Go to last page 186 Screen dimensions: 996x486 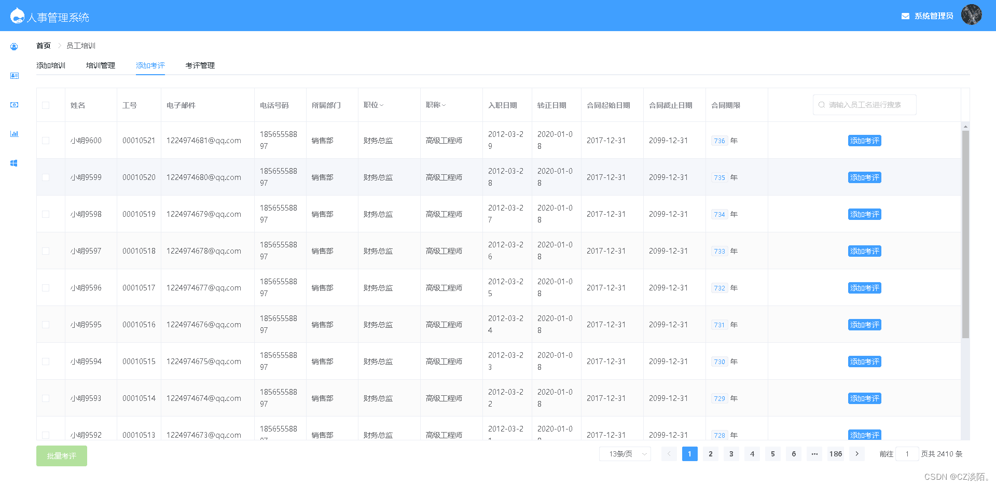click(x=836, y=454)
